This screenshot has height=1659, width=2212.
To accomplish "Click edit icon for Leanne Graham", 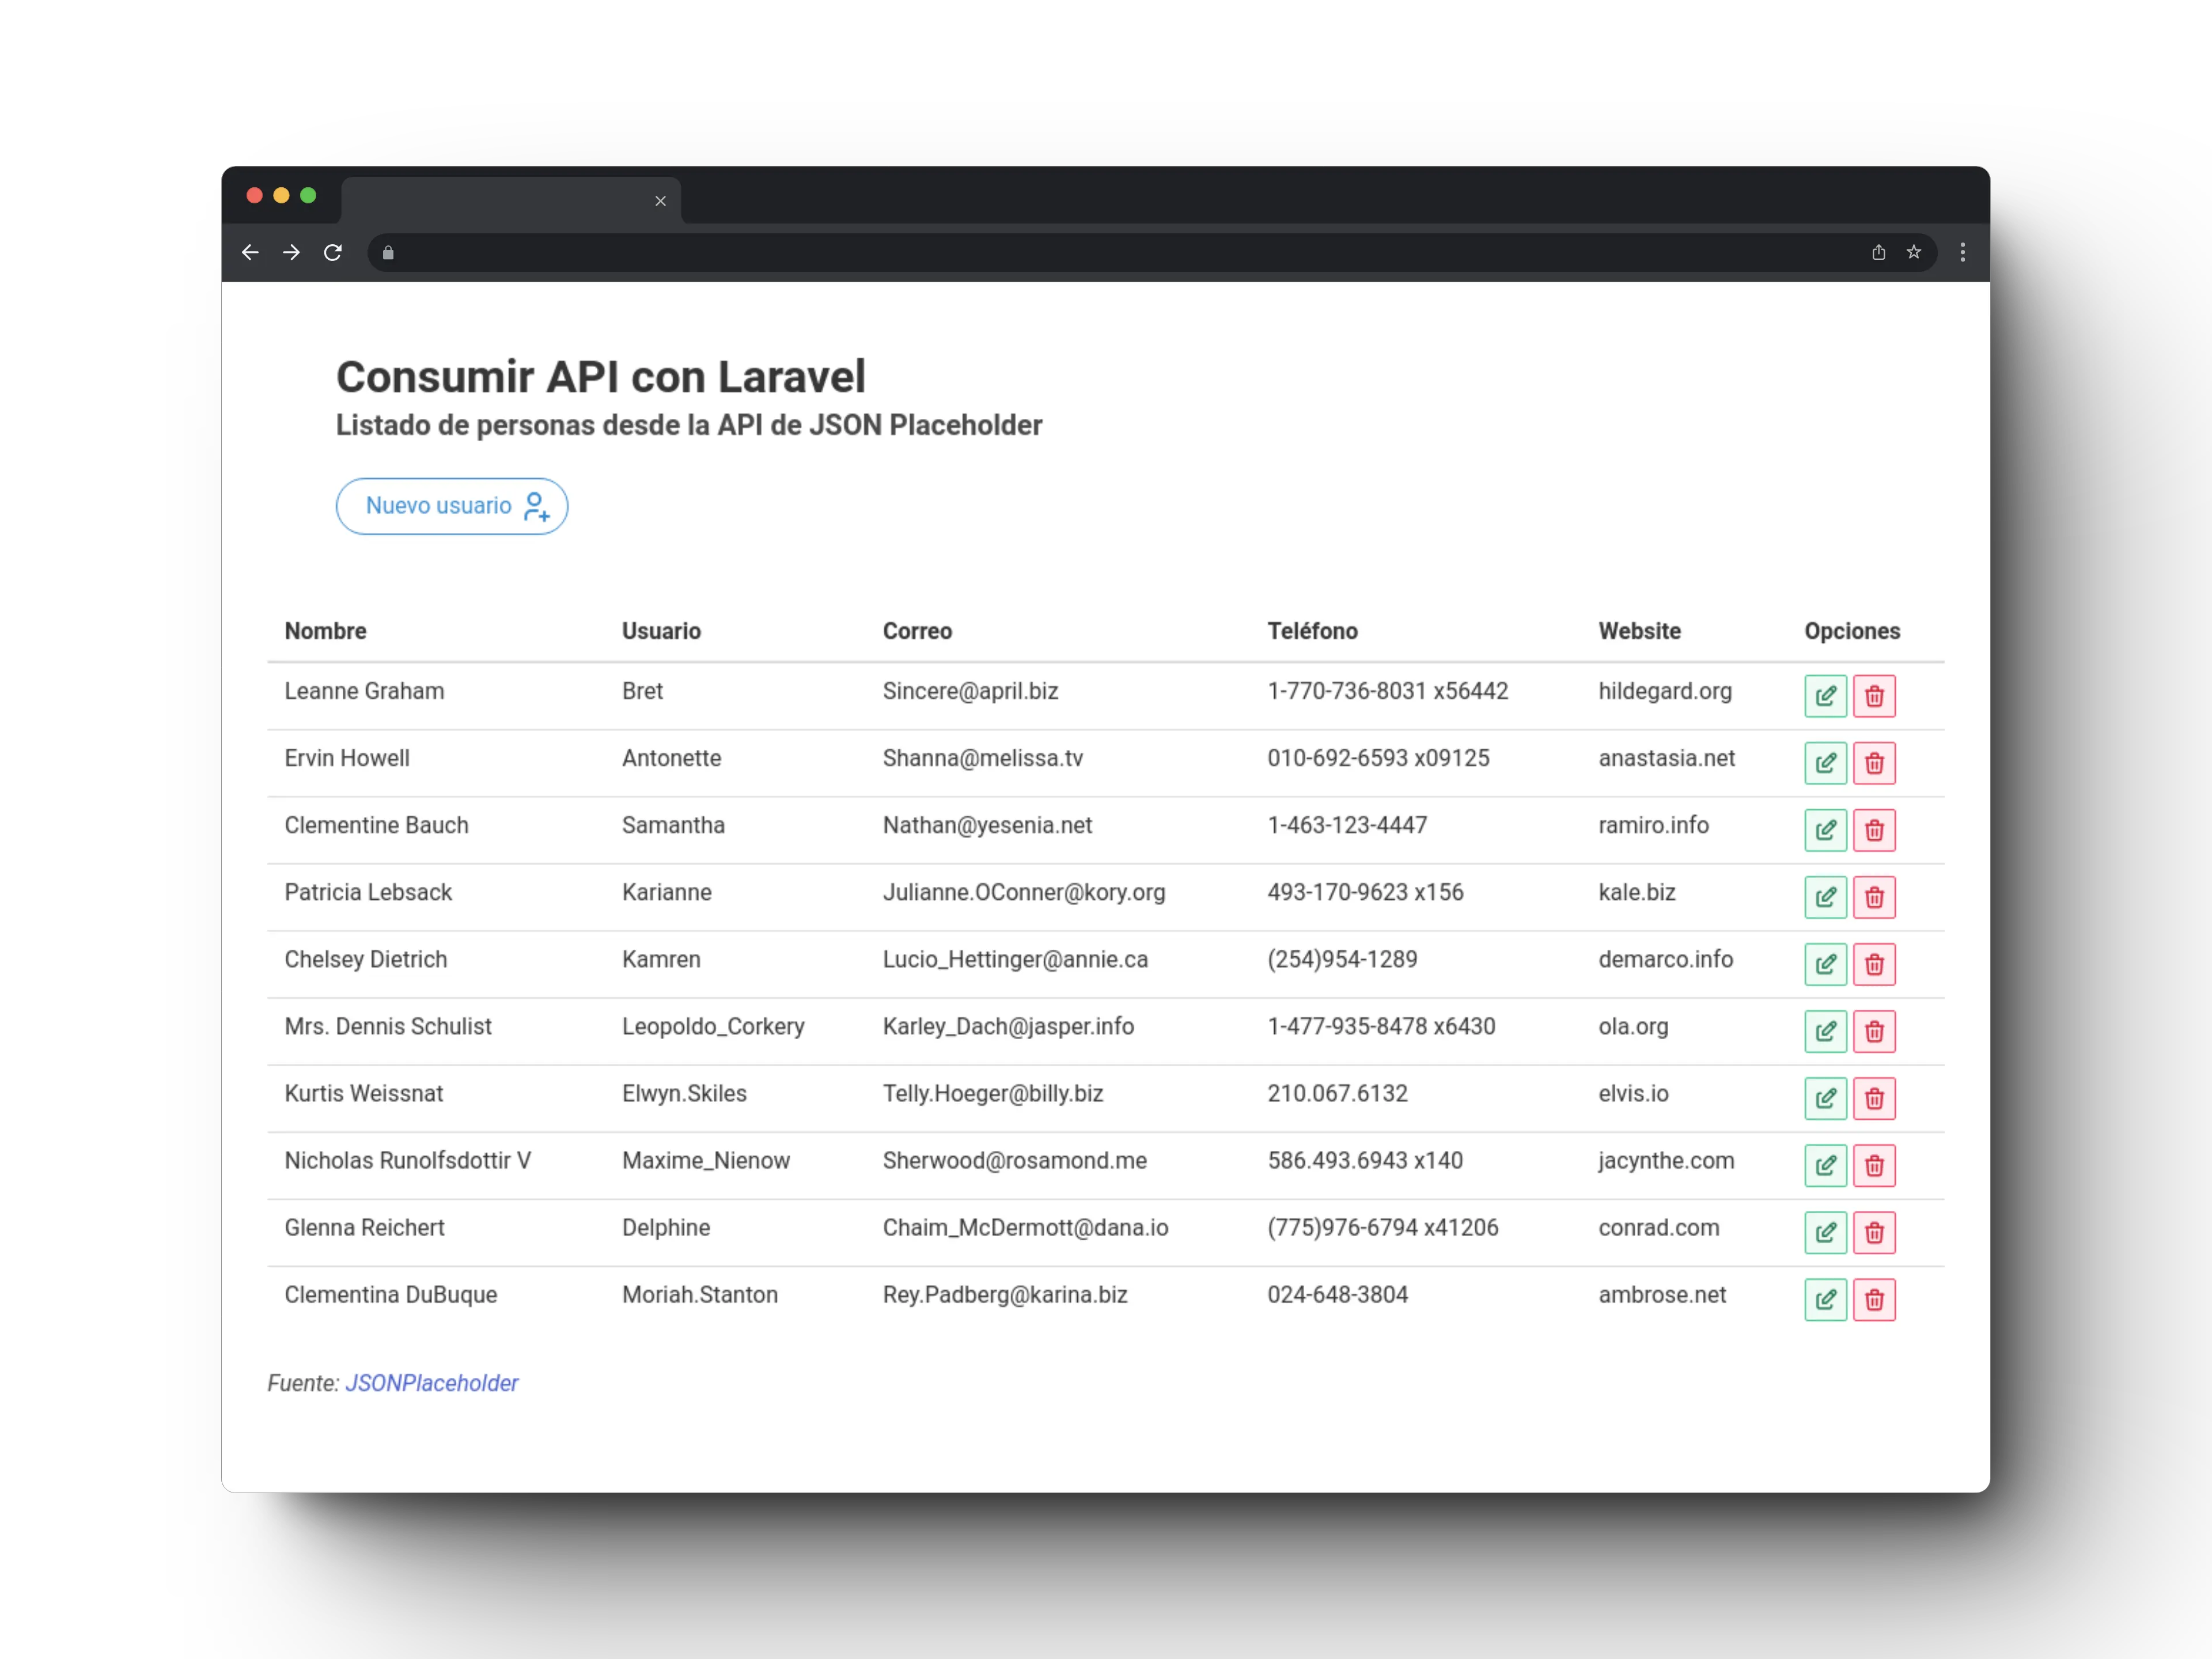I will tap(1825, 696).
